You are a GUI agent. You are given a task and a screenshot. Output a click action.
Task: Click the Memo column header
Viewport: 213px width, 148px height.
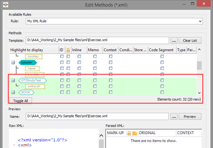coord(95,50)
